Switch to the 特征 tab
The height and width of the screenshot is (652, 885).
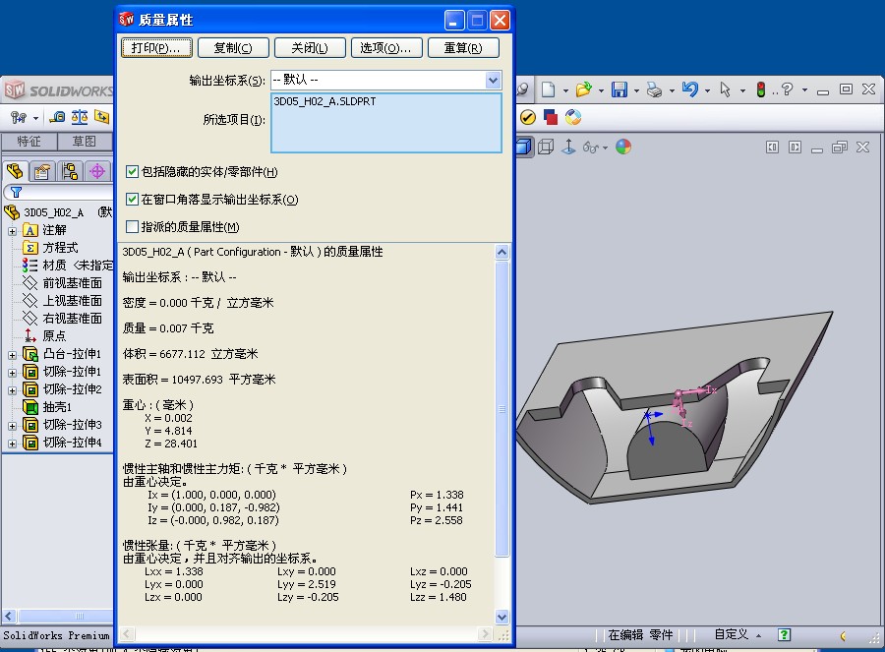click(x=29, y=142)
